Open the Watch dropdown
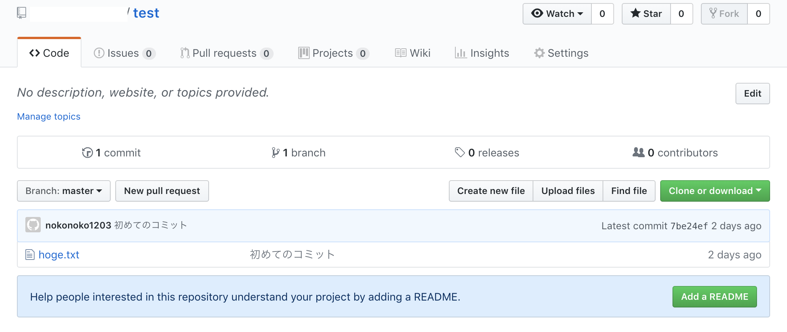 (x=557, y=14)
